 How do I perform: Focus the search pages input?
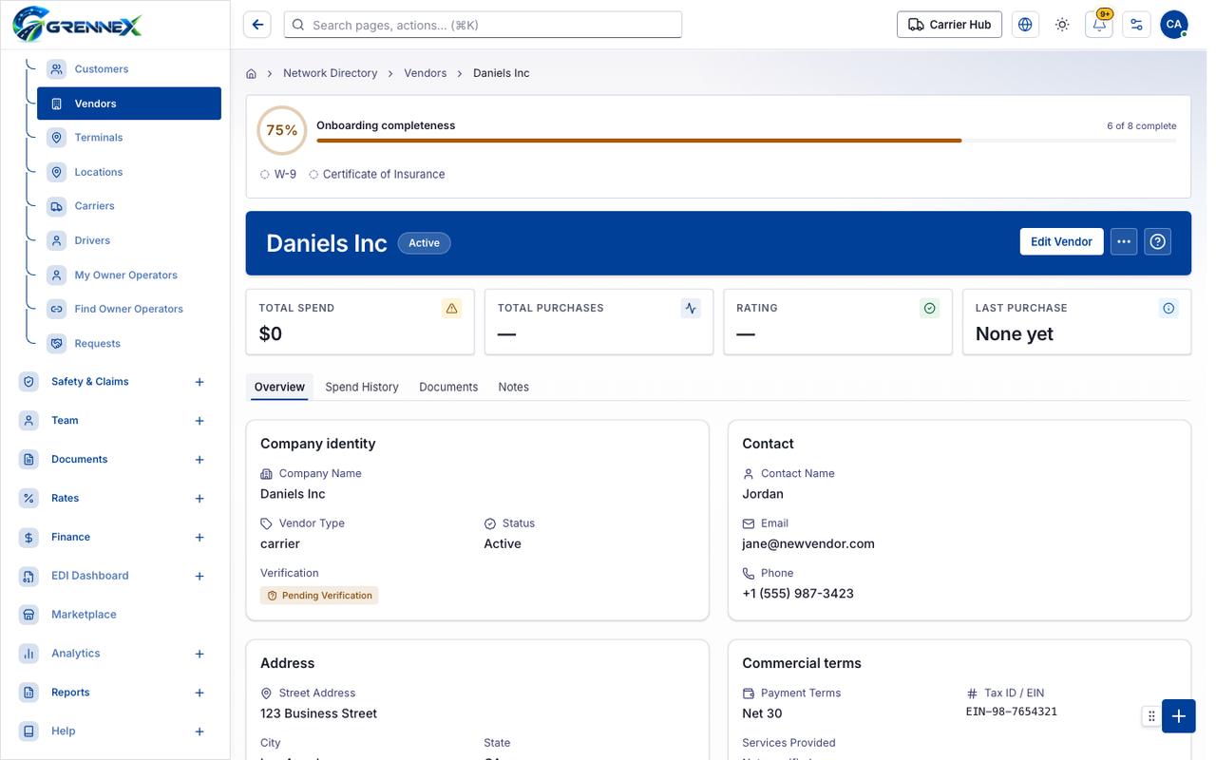tap(483, 25)
